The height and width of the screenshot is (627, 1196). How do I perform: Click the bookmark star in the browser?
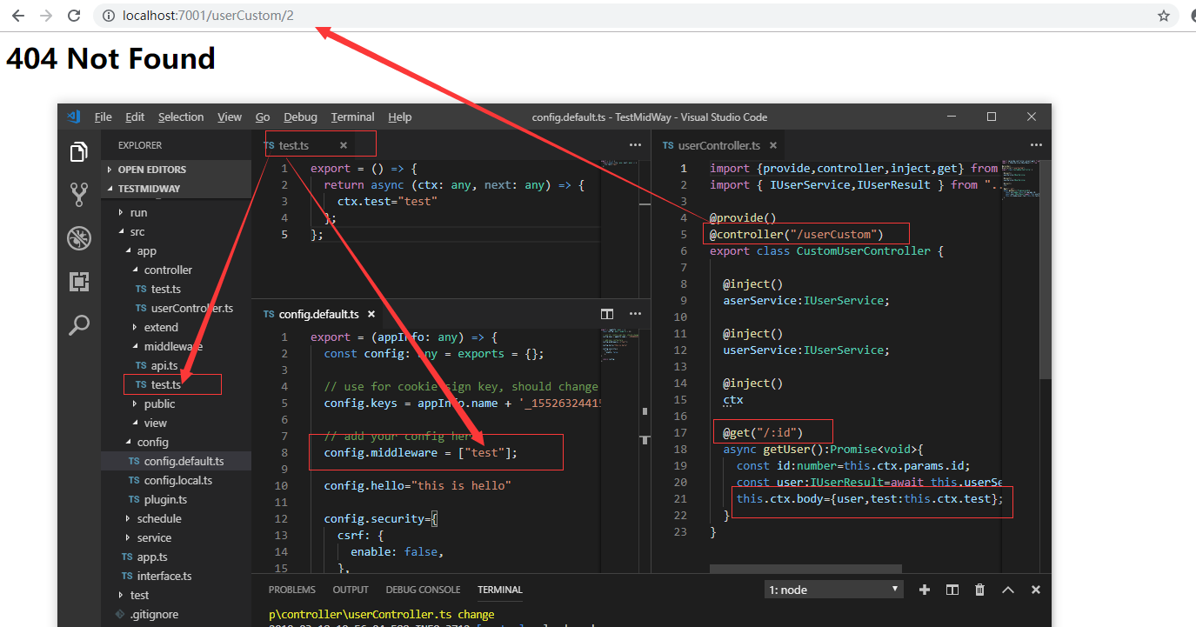[x=1164, y=15]
